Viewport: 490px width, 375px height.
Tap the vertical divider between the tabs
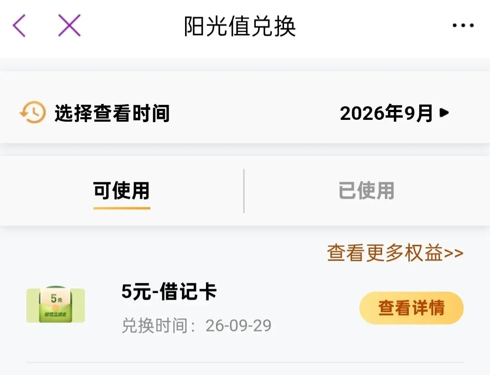click(244, 191)
